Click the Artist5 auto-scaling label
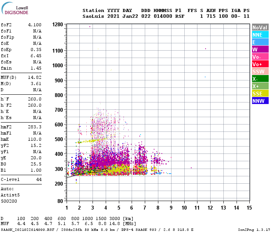Viewport: 271px width, 232px height. pyautogui.click(x=10, y=195)
